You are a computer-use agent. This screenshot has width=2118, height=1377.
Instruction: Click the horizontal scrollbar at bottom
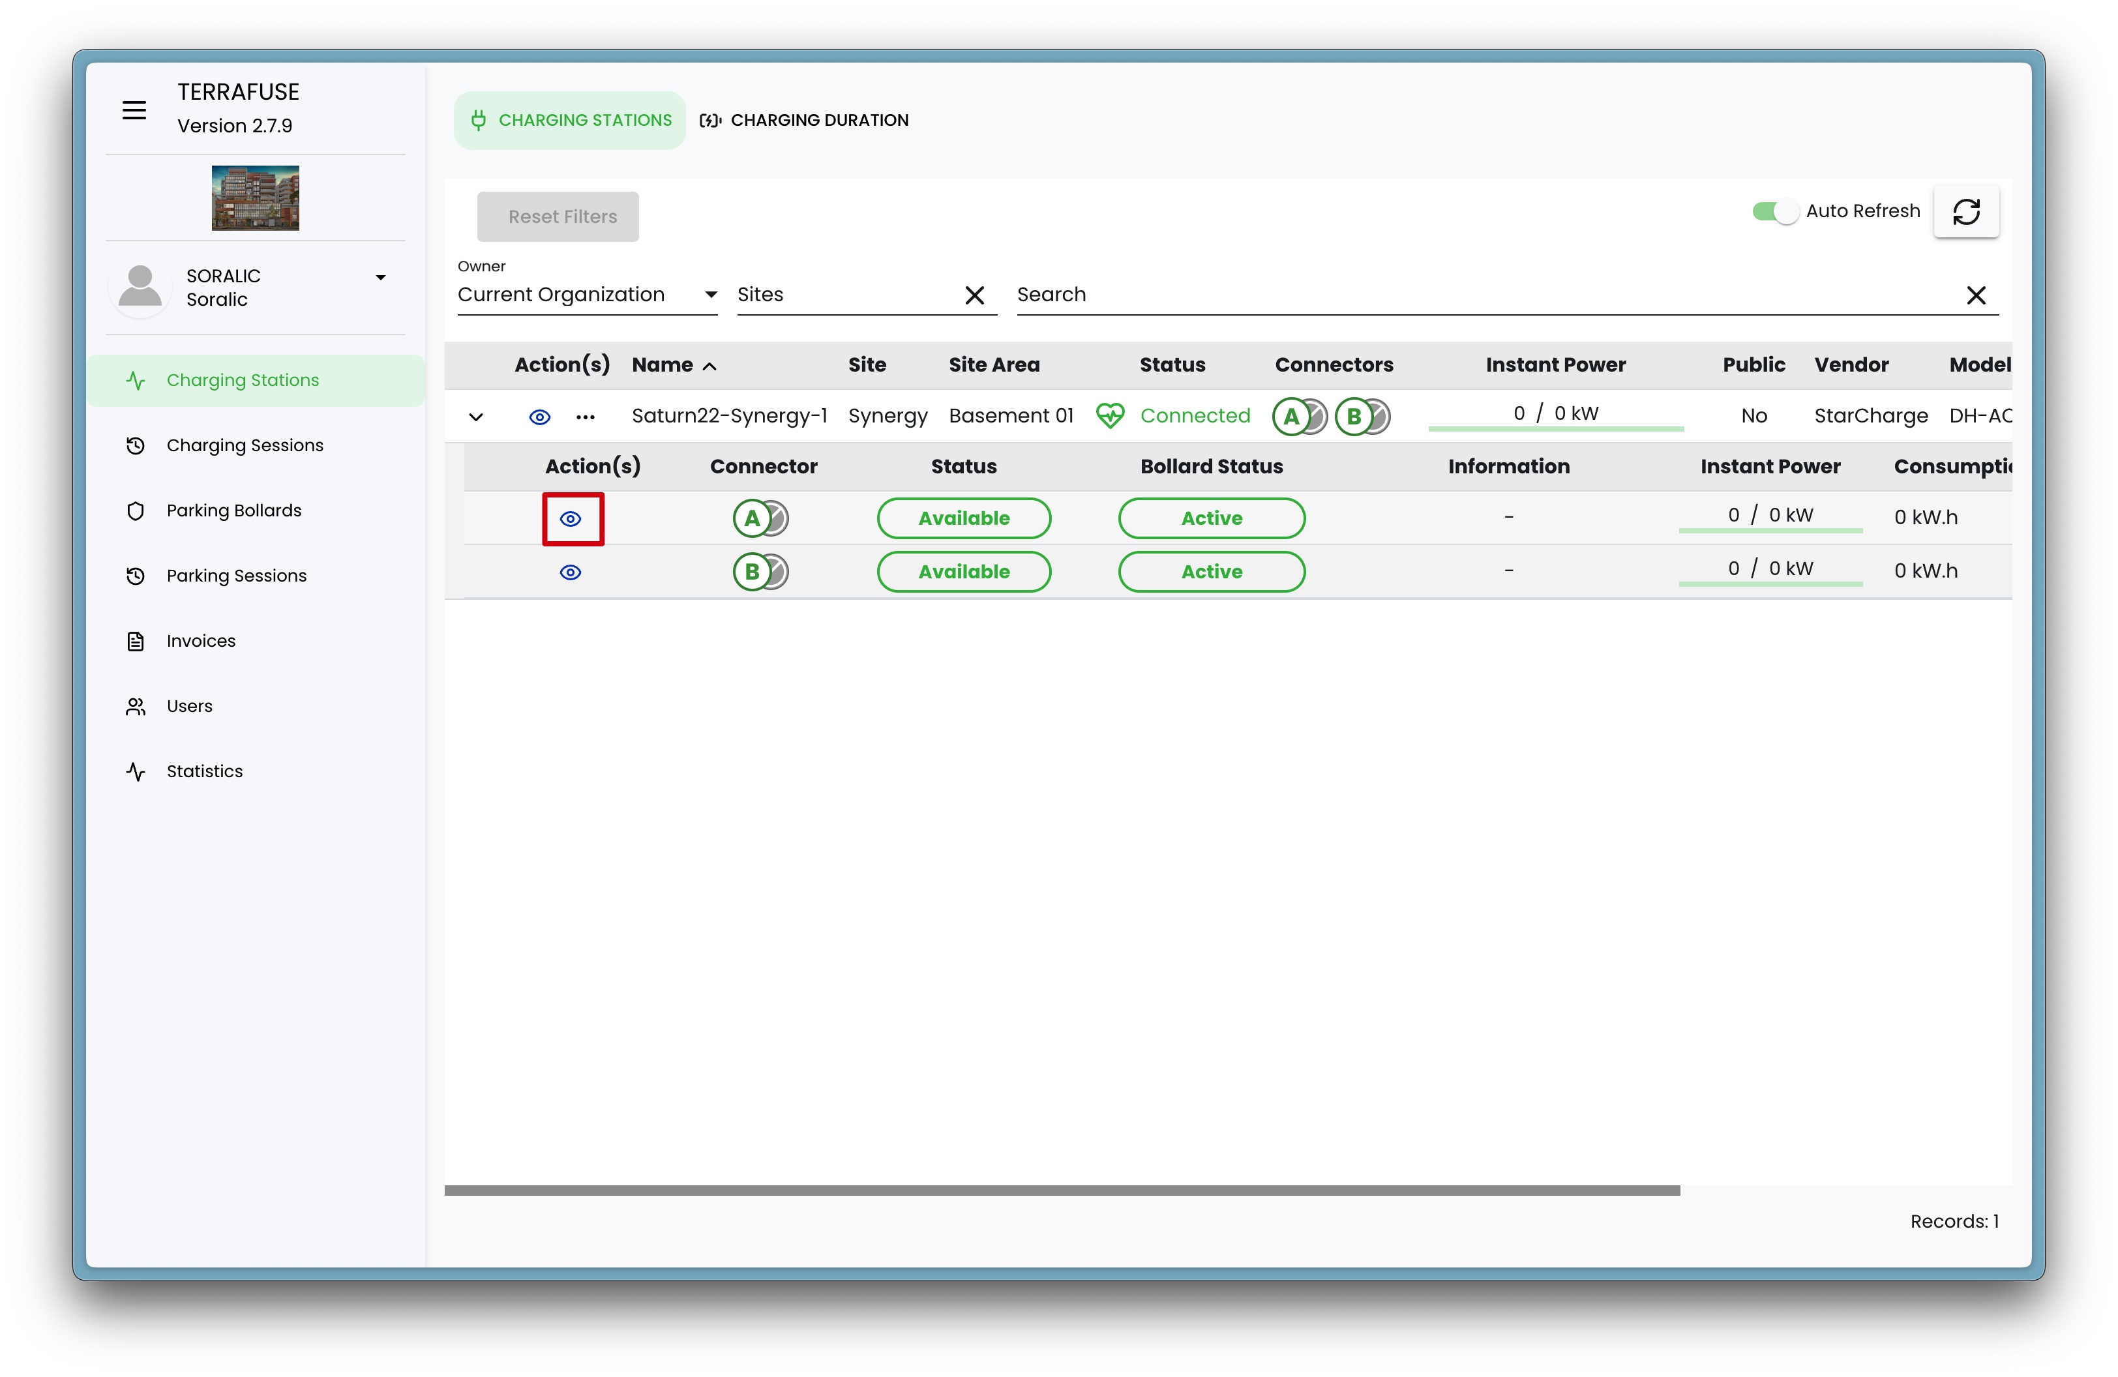tap(1061, 1190)
